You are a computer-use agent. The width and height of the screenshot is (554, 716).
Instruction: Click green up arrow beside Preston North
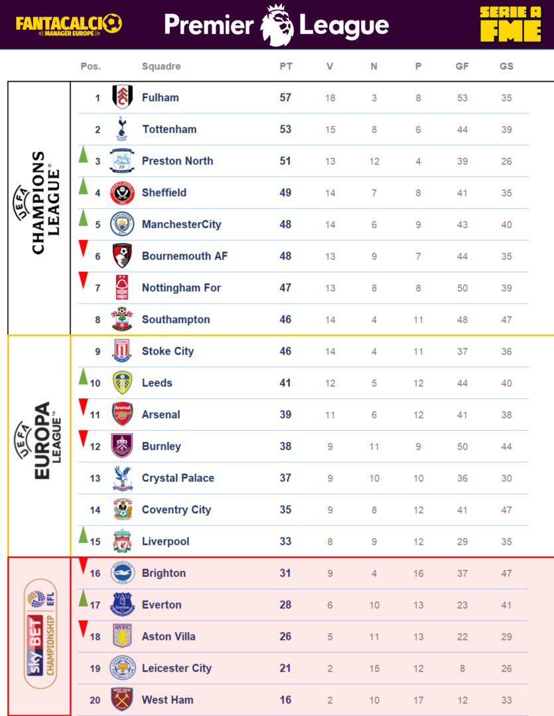tap(84, 155)
